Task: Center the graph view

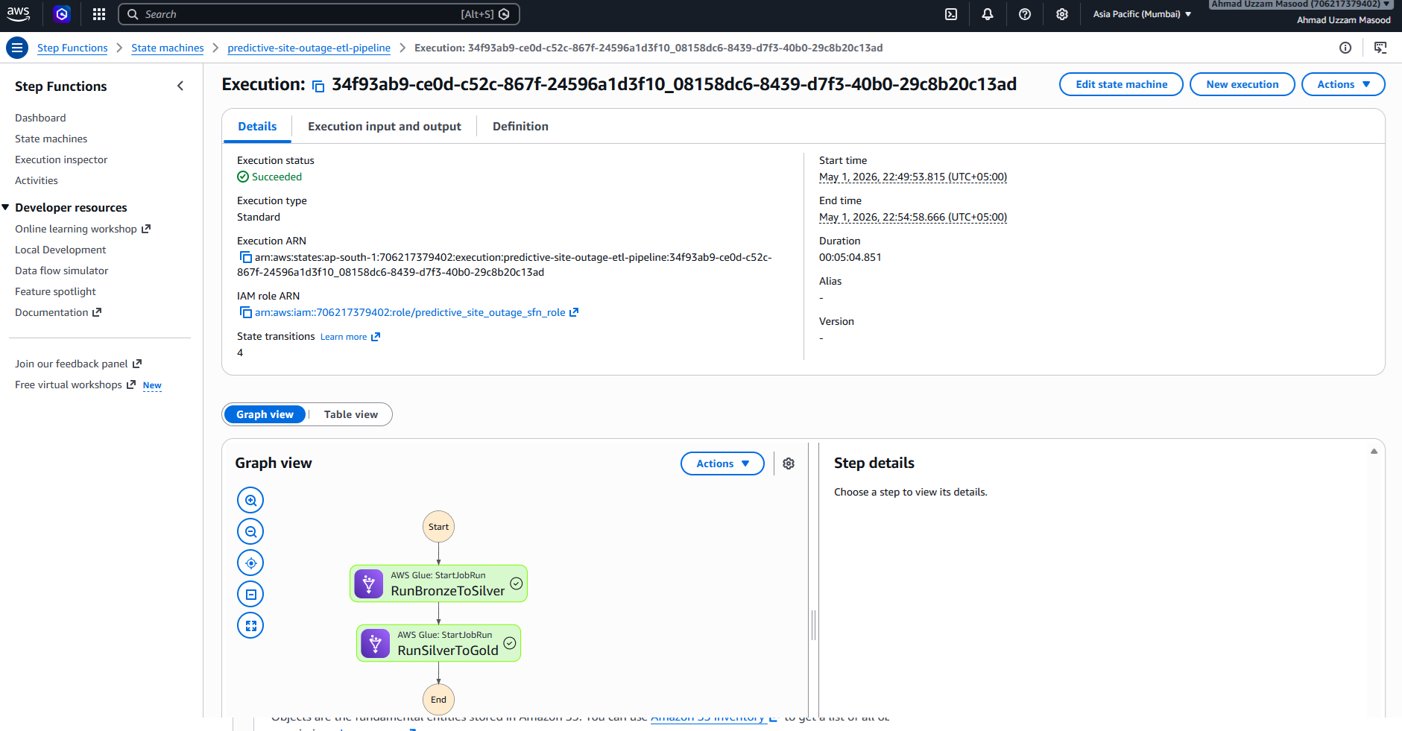Action: pos(250,563)
